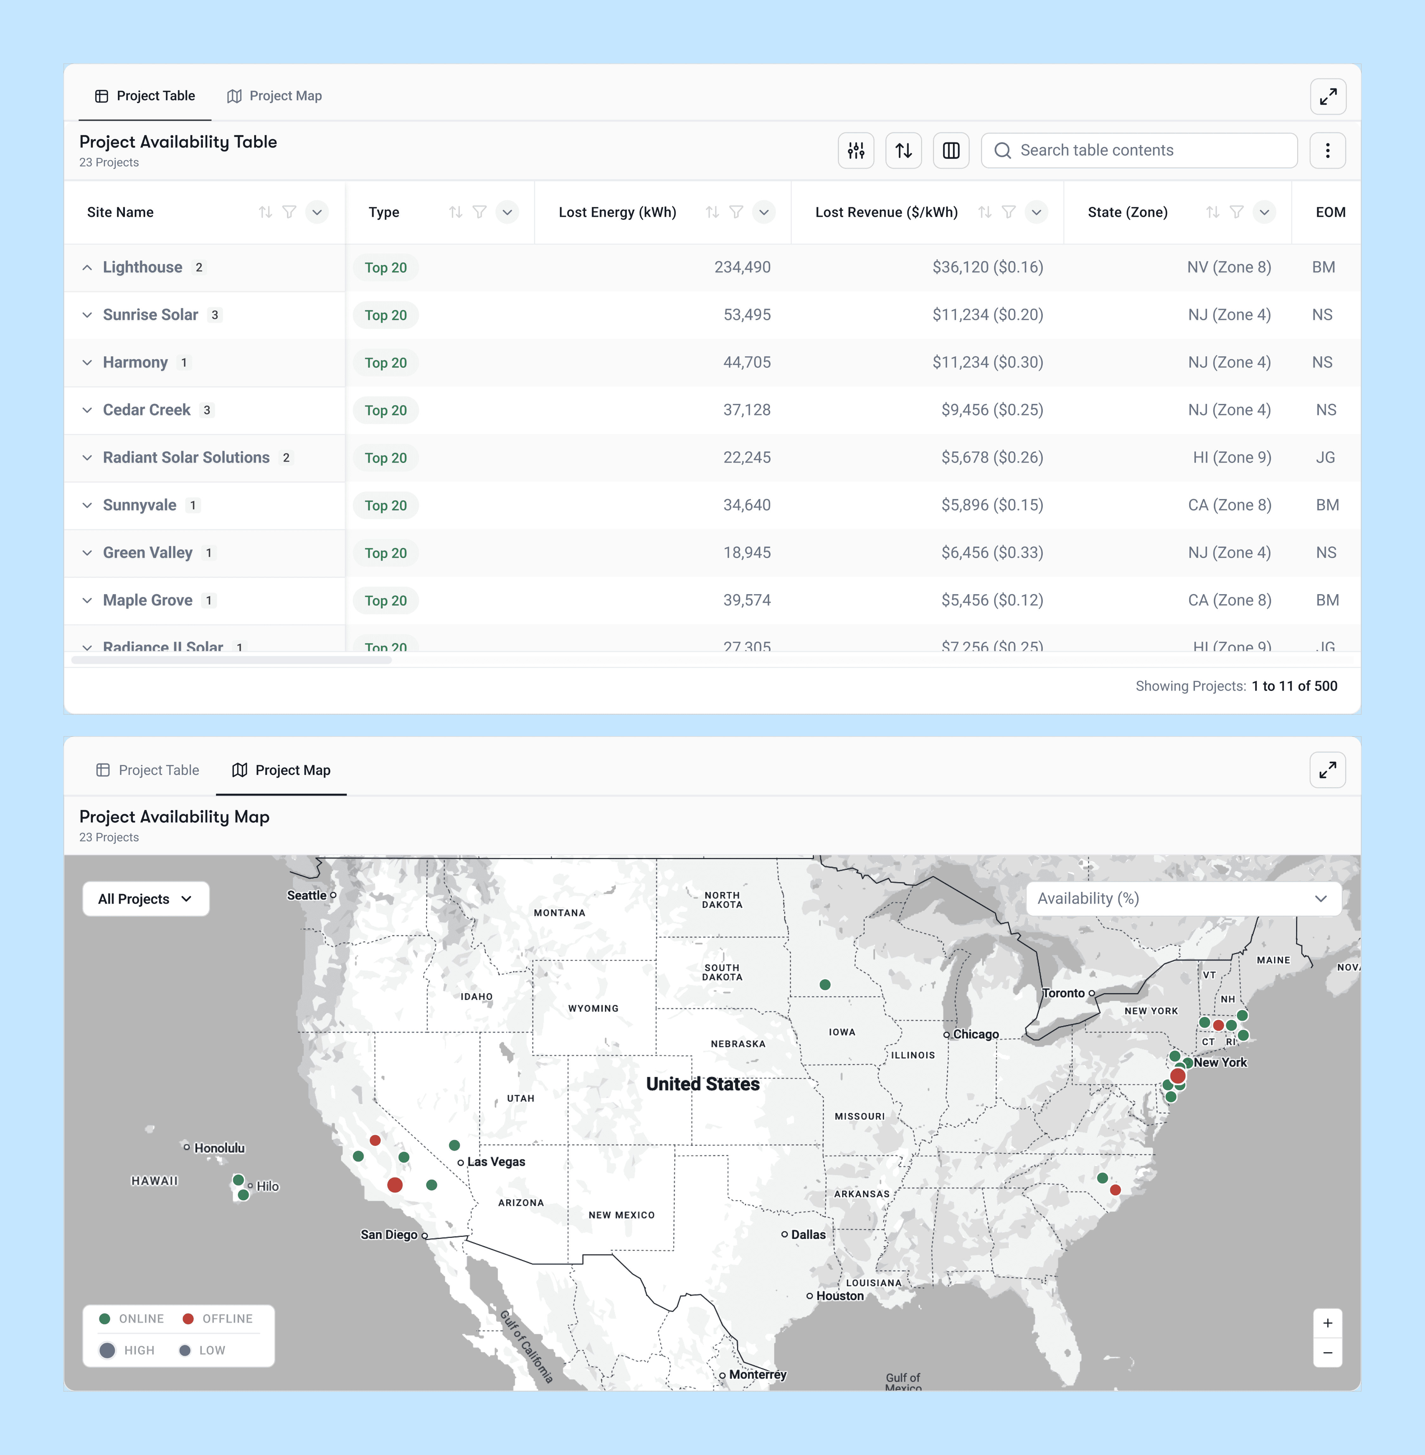Zoom in on the map
The width and height of the screenshot is (1425, 1455).
point(1327,1323)
